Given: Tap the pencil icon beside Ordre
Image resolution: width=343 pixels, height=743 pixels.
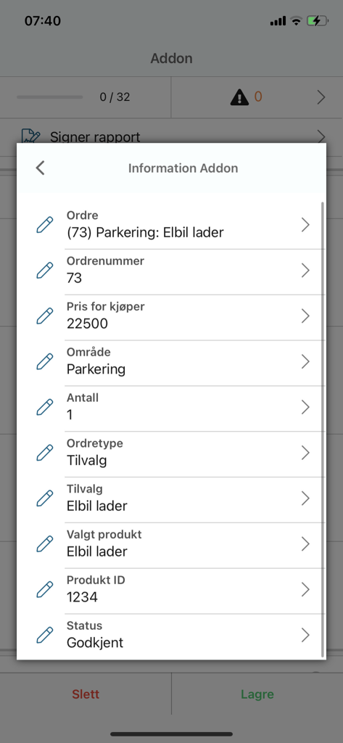Looking at the screenshot, I should click(44, 225).
